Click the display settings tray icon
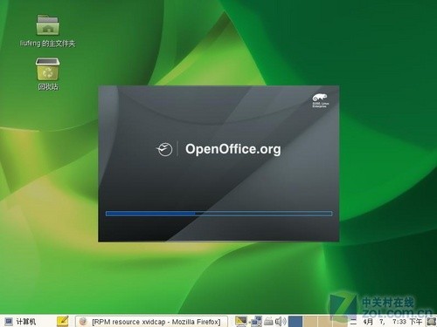 coord(241,321)
